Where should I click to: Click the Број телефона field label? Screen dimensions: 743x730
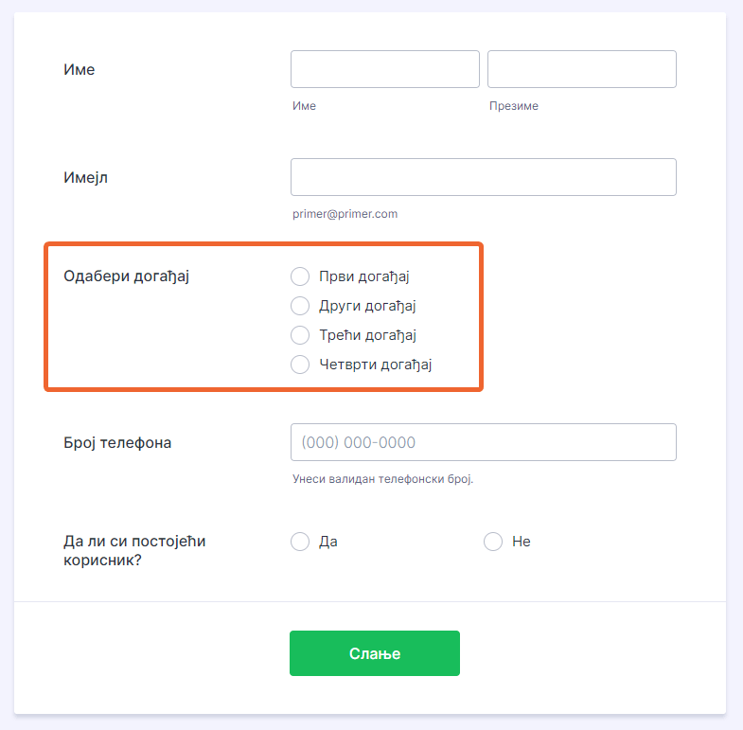tap(117, 442)
